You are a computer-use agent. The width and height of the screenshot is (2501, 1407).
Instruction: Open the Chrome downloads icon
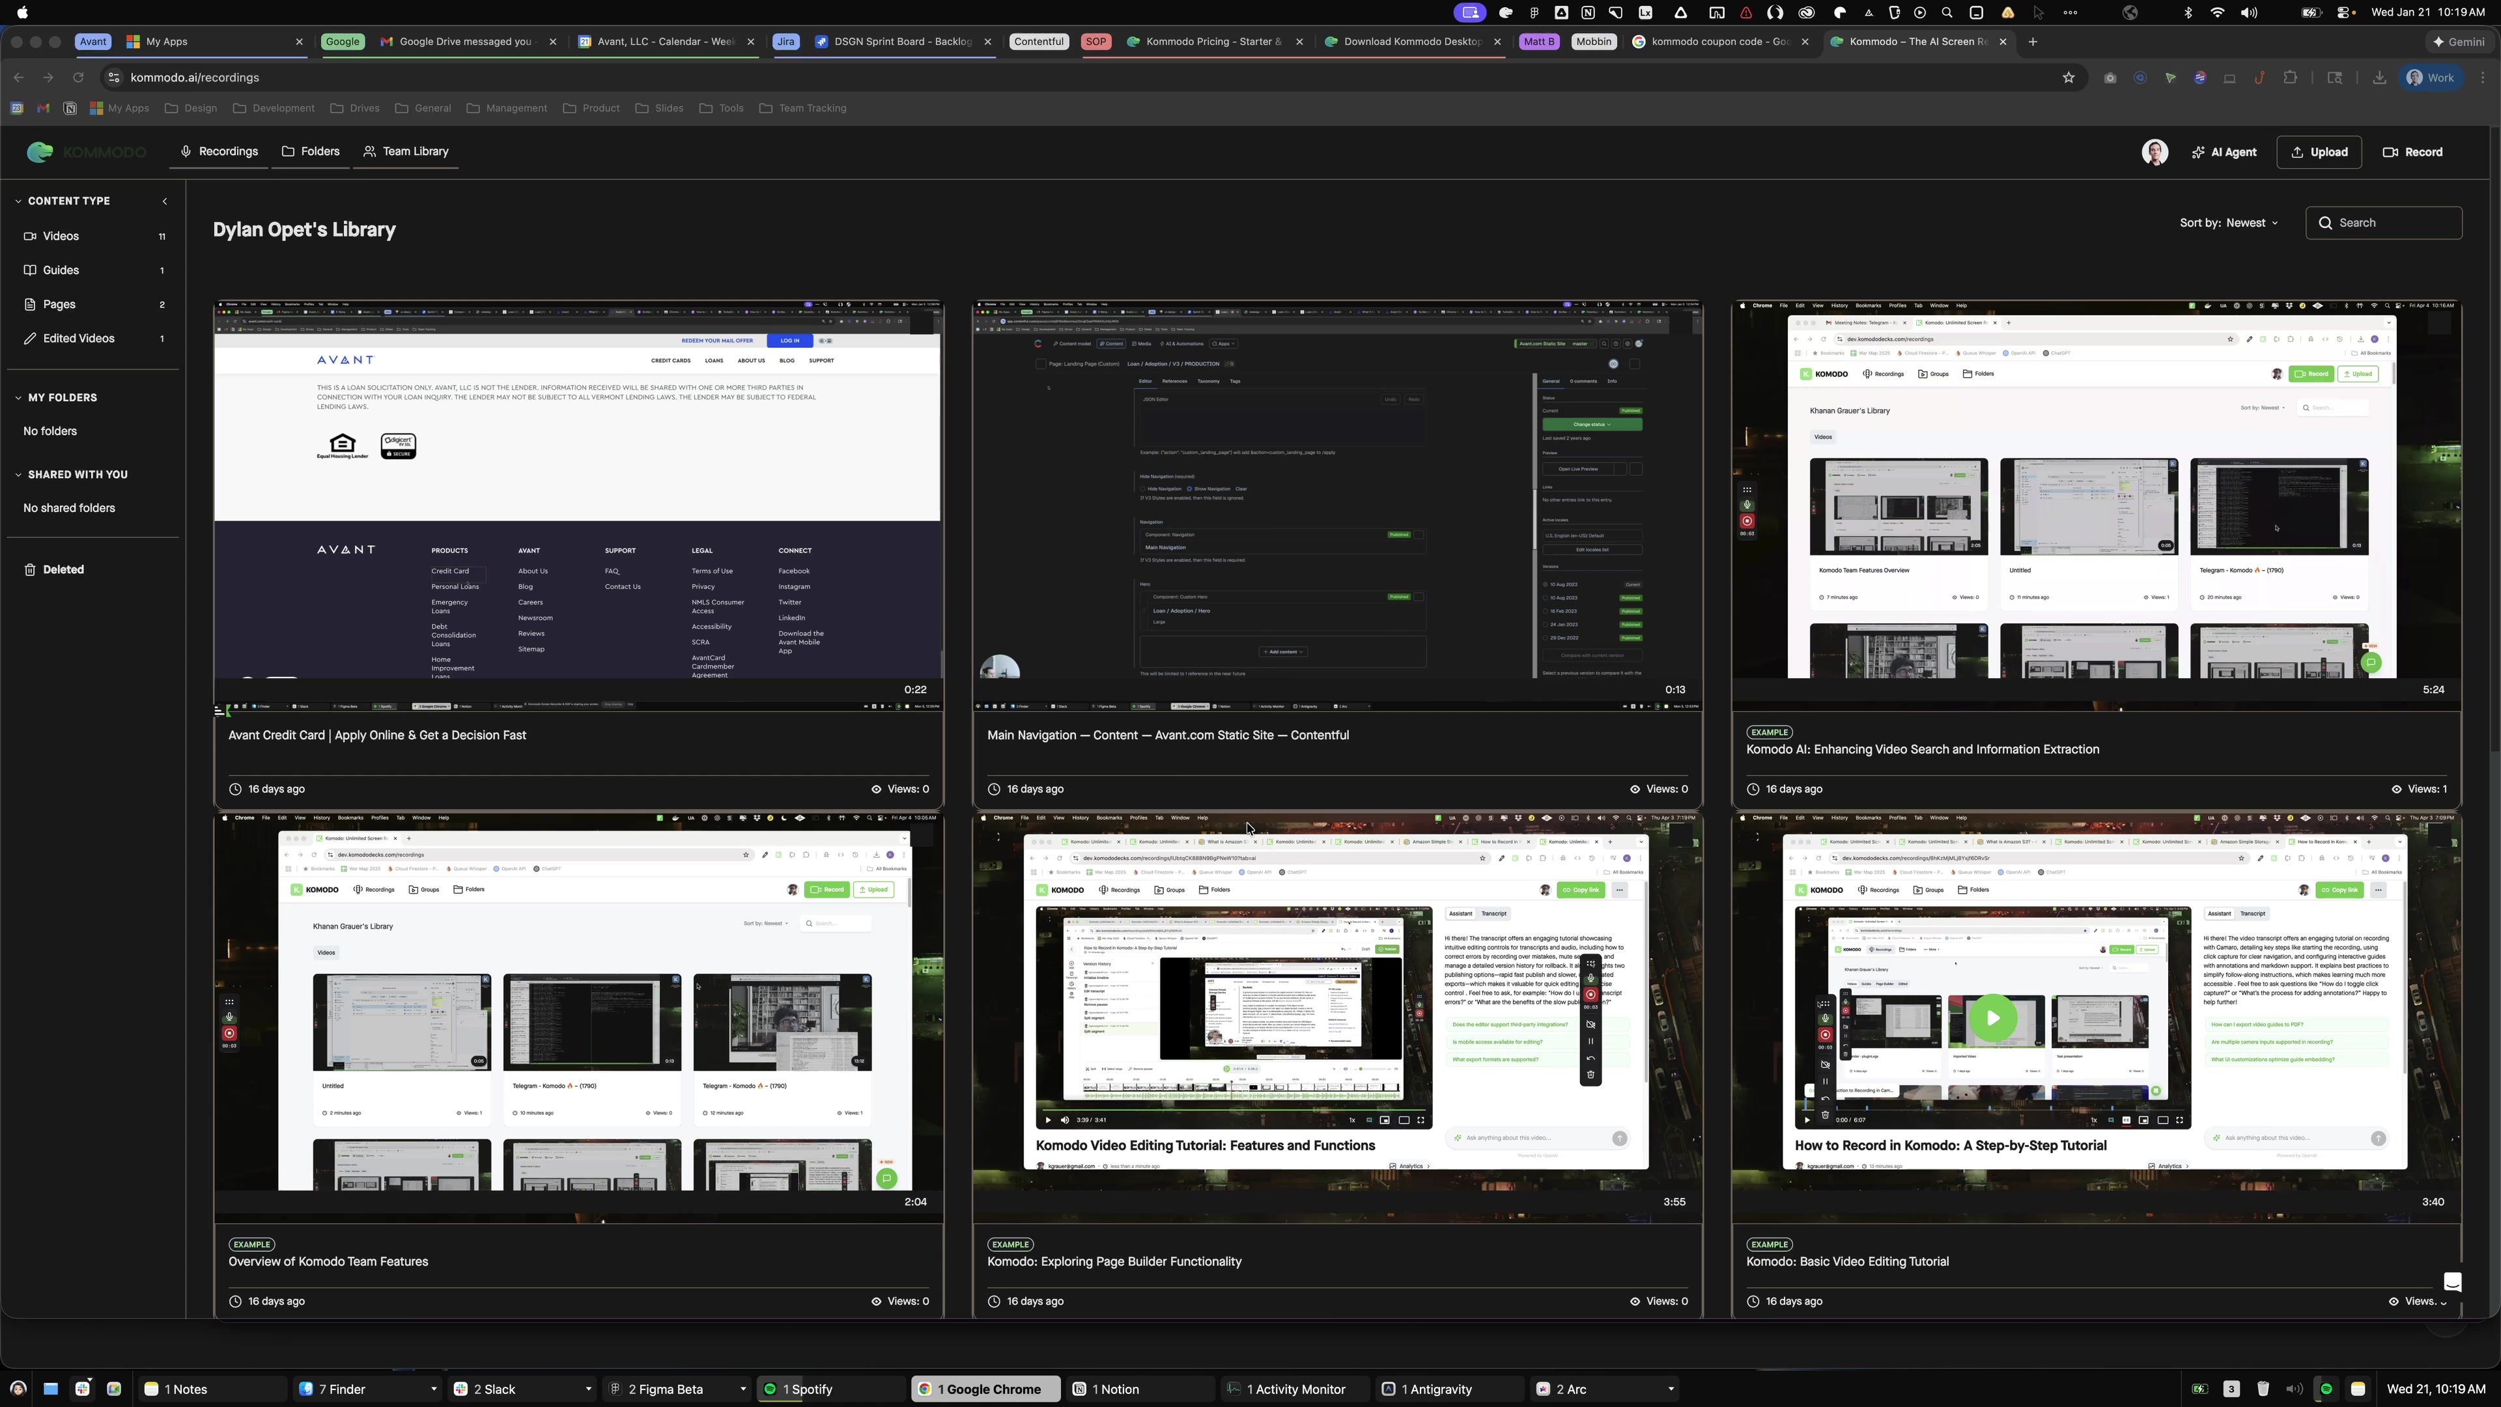pyautogui.click(x=2379, y=78)
